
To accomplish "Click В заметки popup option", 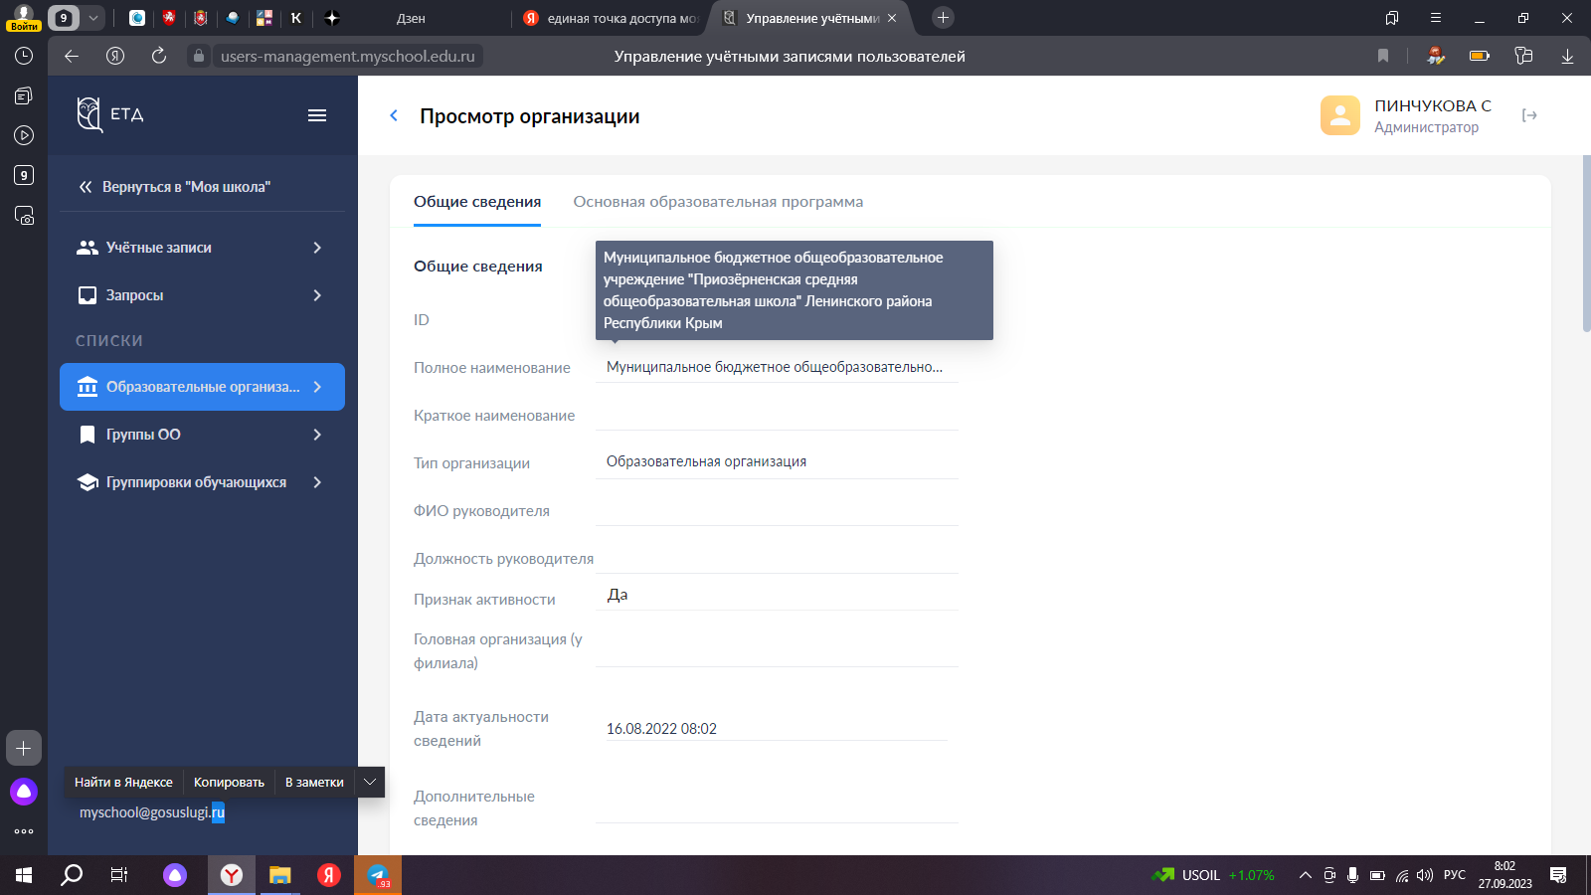I will [x=314, y=782].
